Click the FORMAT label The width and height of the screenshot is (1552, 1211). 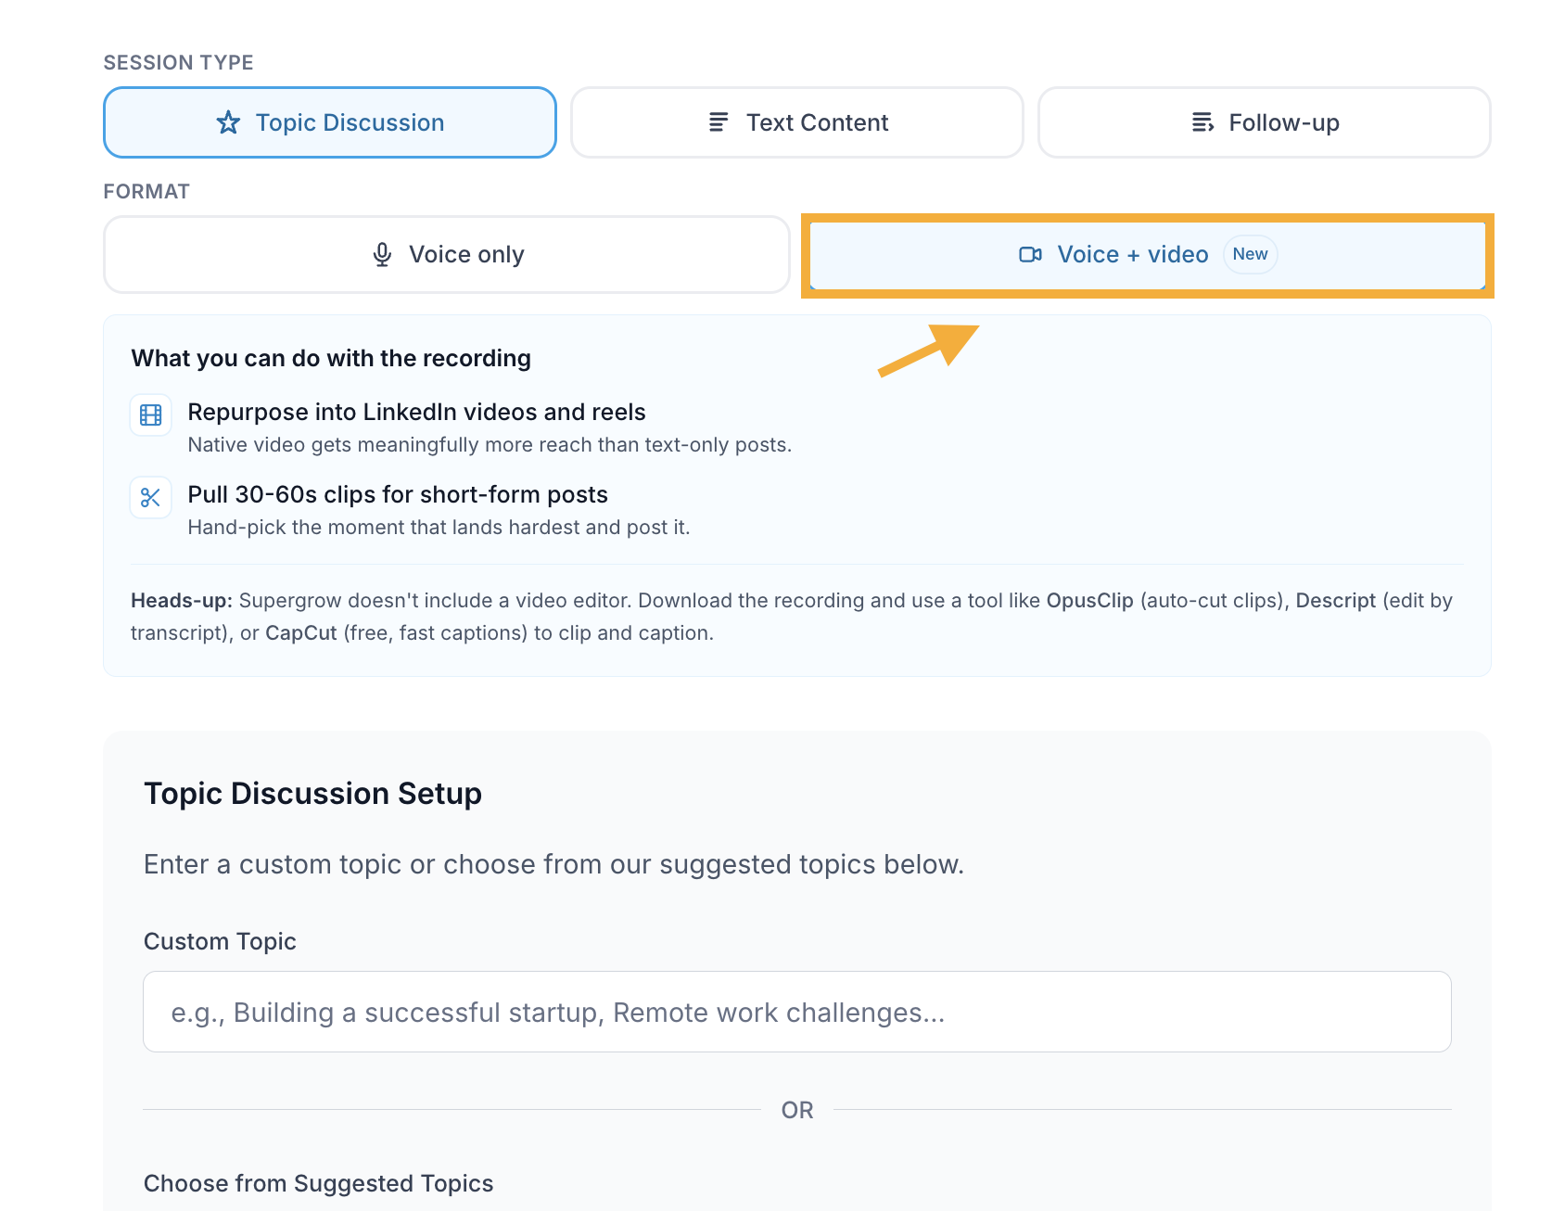point(146,191)
